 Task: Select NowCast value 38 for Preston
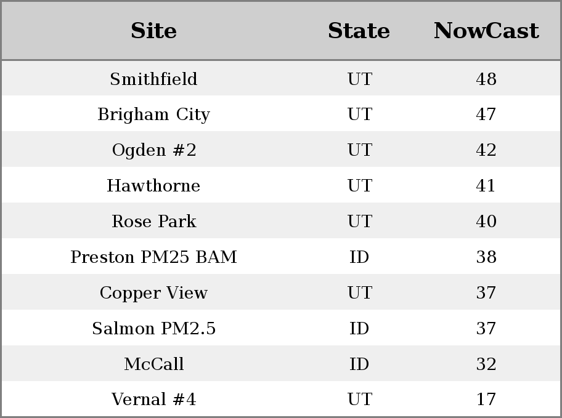pyautogui.click(x=486, y=257)
